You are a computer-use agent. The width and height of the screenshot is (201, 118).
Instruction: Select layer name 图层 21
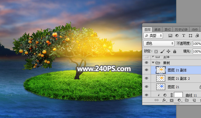pyautogui.click(x=173, y=87)
